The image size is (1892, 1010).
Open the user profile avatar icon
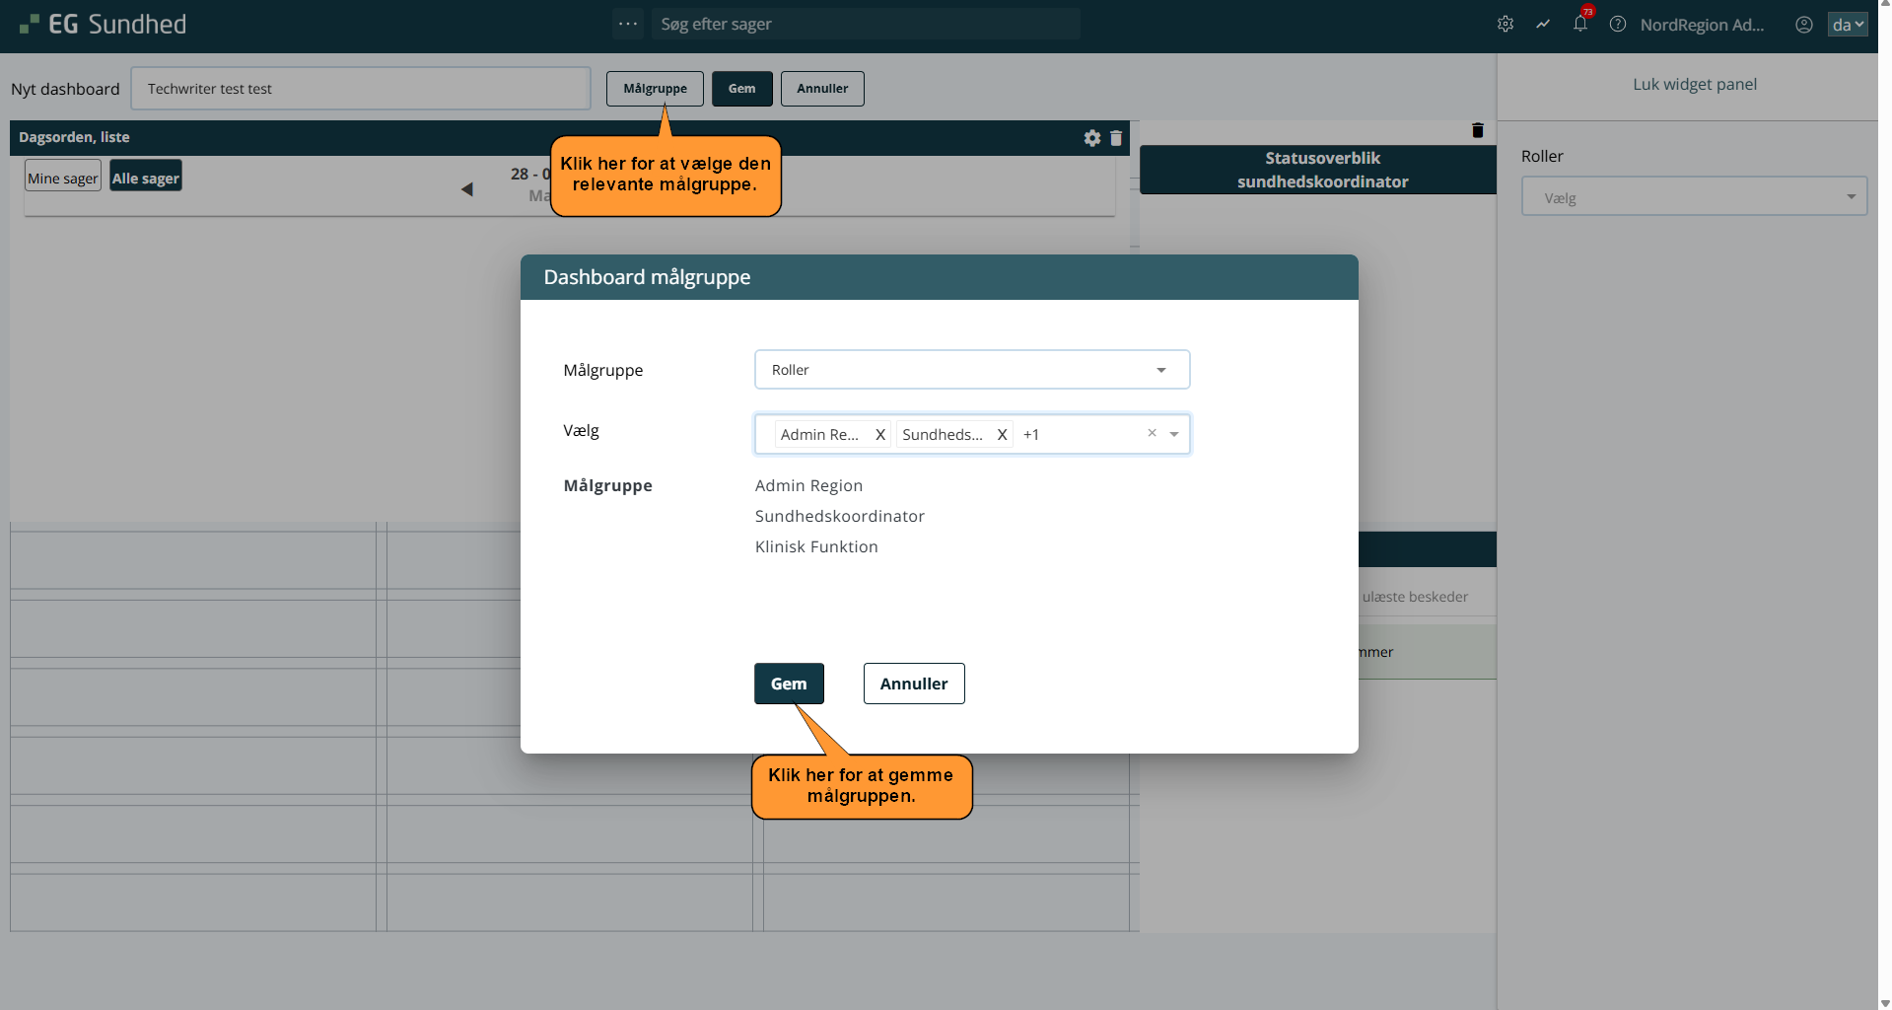point(1803,25)
